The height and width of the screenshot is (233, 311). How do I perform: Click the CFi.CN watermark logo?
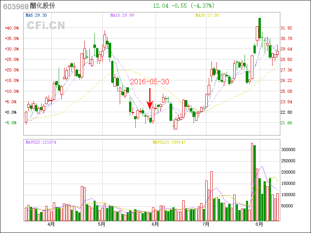pos(46,25)
